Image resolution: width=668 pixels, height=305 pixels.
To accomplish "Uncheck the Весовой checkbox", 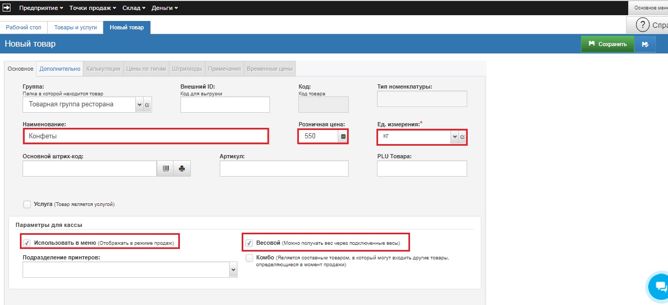I will pyautogui.click(x=250, y=243).
